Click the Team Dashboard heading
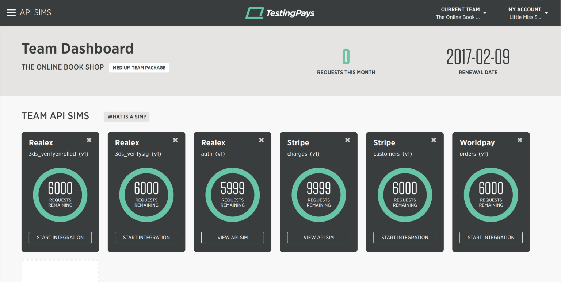The width and height of the screenshot is (561, 282). [x=78, y=48]
